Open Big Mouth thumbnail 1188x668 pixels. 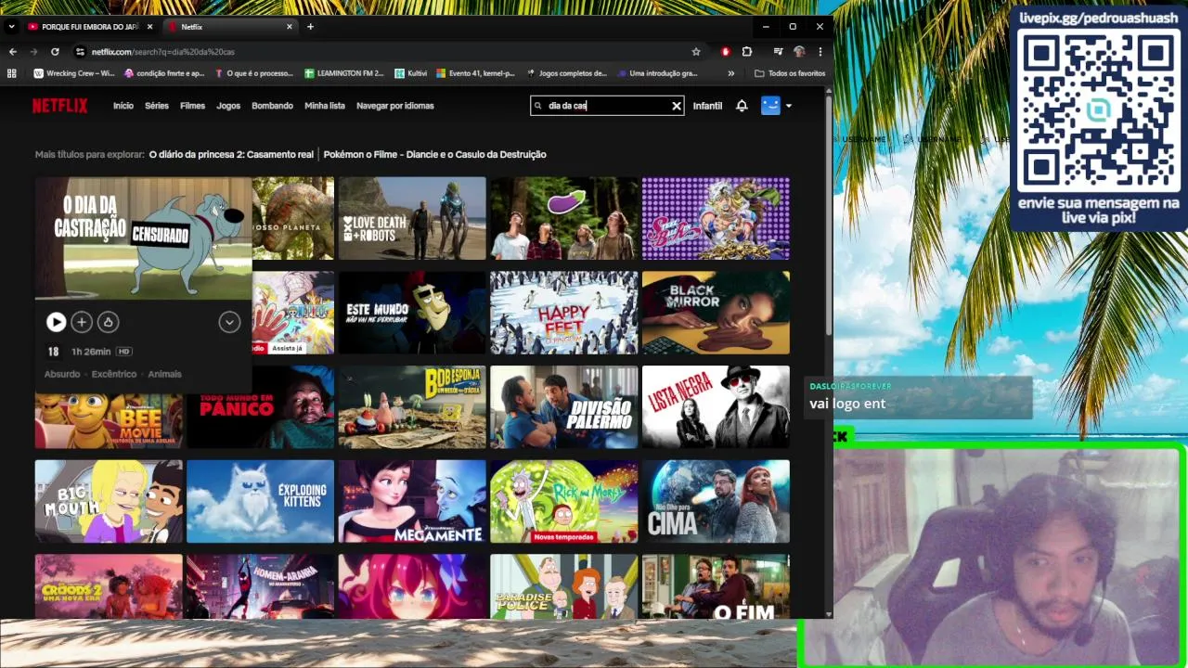point(109,502)
